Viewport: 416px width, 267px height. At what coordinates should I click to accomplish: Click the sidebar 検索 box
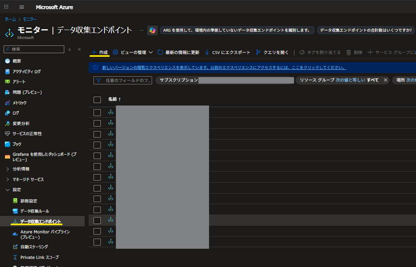coord(34,49)
